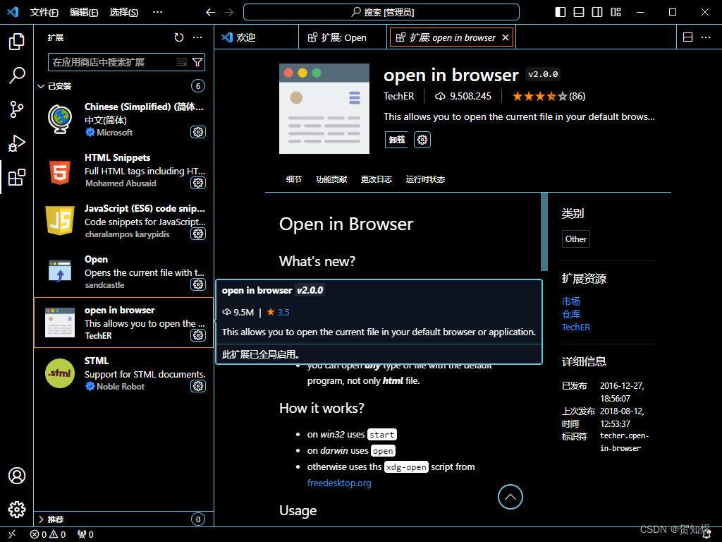Split the editor layout
722x542 pixels.
coord(687,37)
